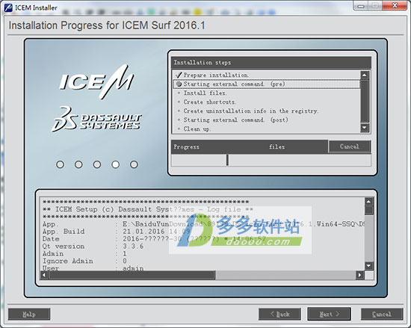
Task: Click the ICEM Installer title bar icon
Action: (8, 7)
